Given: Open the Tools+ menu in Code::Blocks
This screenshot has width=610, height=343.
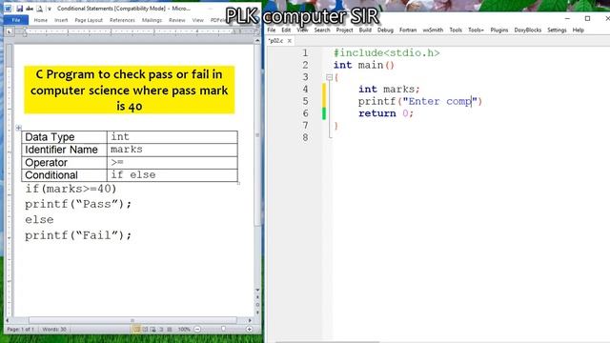Looking at the screenshot, I should (476, 30).
